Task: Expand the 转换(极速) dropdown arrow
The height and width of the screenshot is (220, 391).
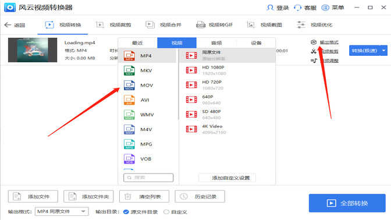Action: [384, 51]
